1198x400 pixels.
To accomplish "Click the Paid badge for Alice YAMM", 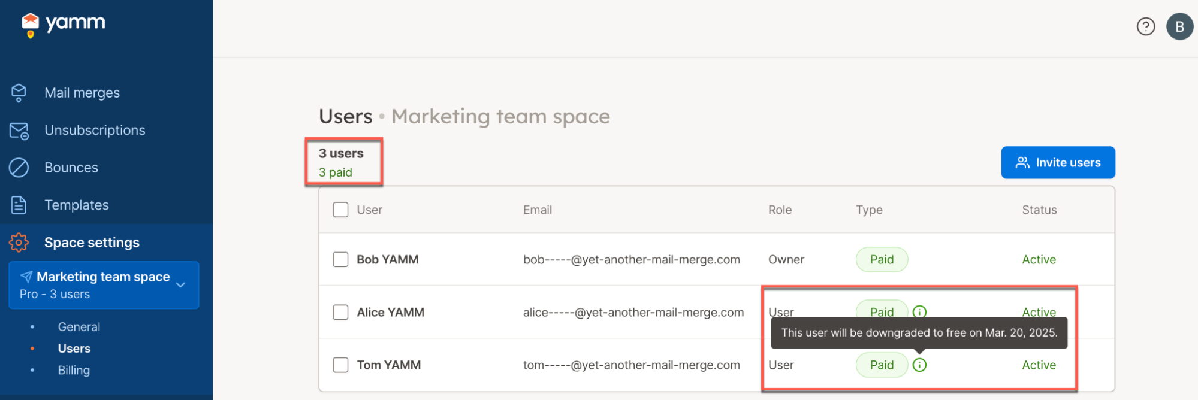I will pyautogui.click(x=882, y=308).
